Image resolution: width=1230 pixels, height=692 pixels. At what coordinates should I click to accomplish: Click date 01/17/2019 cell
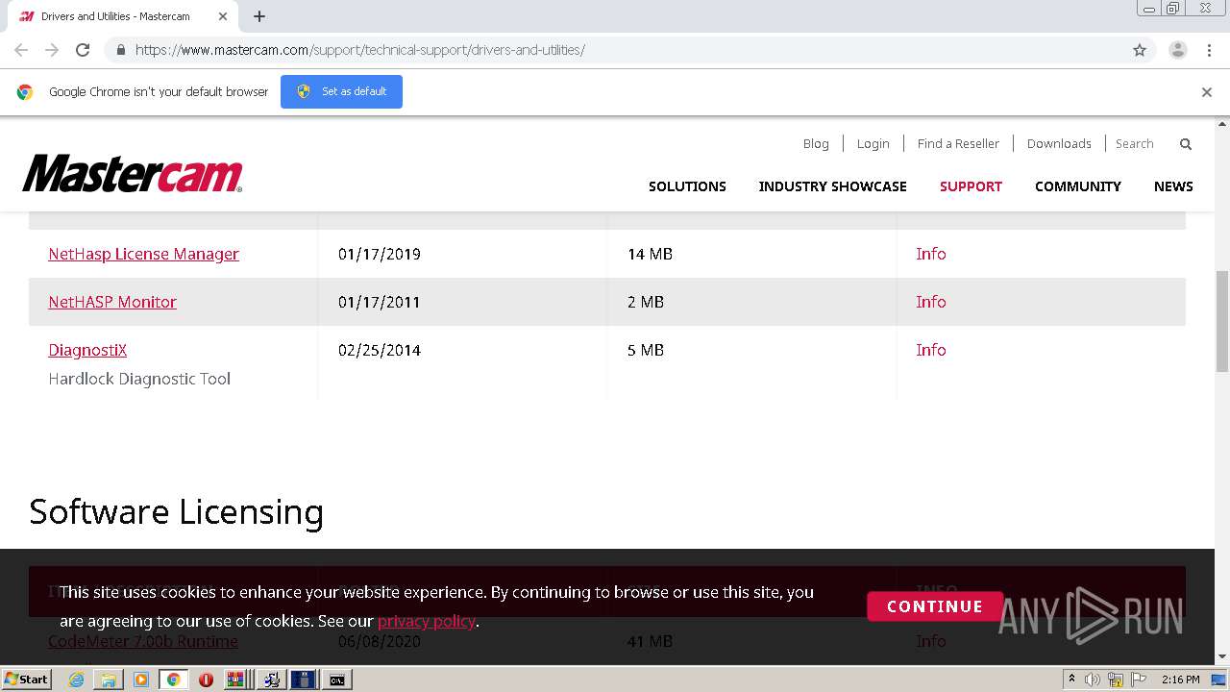tap(380, 254)
